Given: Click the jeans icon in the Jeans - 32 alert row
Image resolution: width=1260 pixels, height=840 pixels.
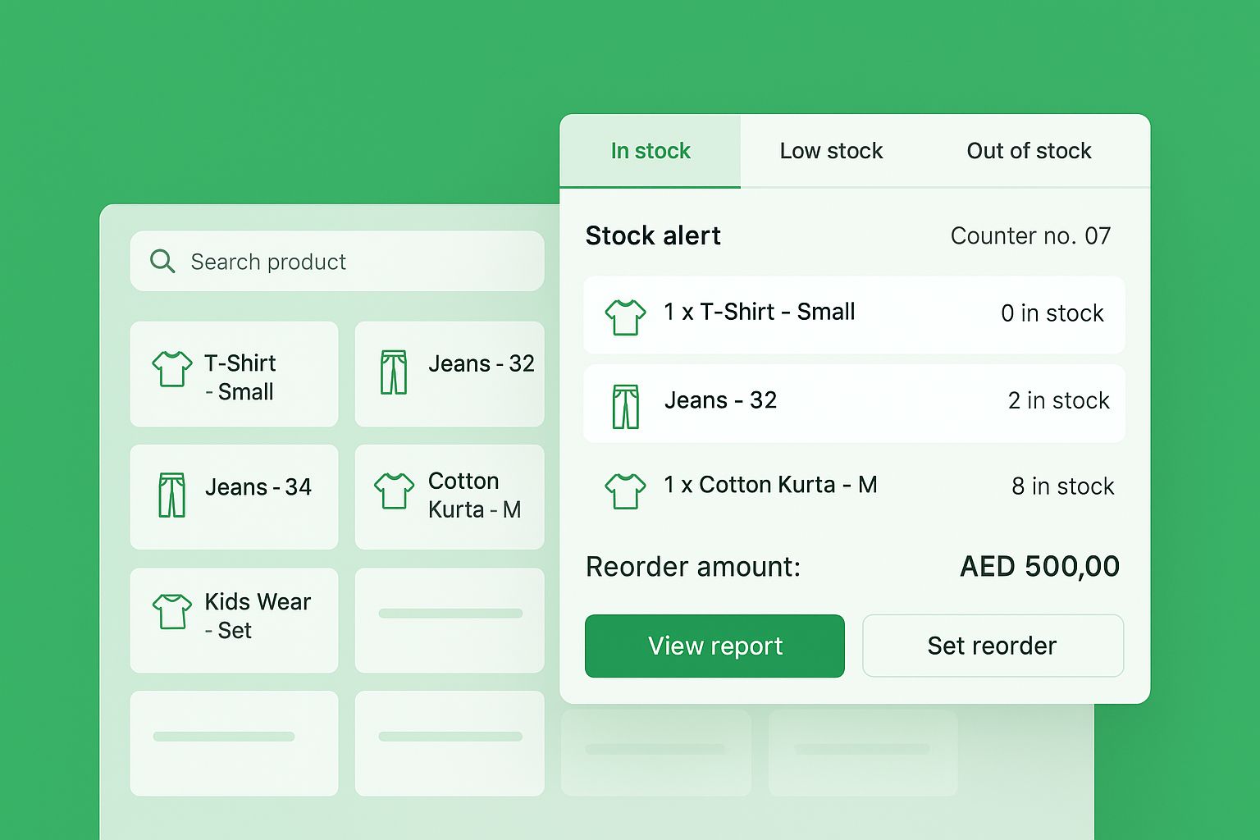Looking at the screenshot, I should [x=626, y=403].
